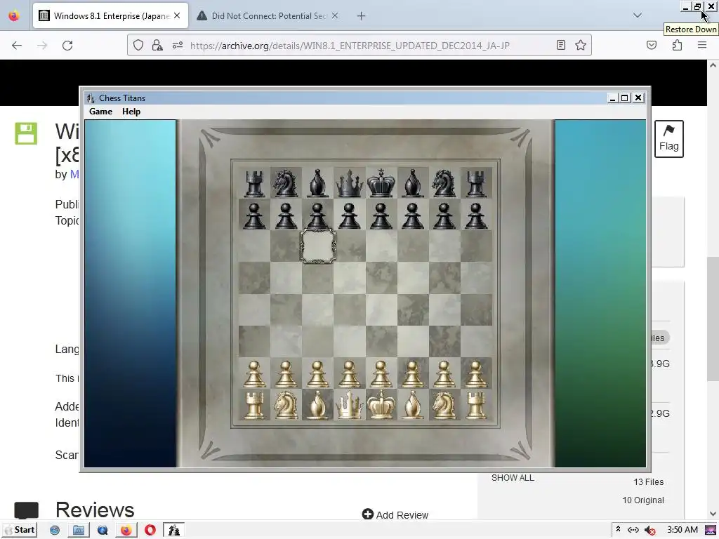Click the '13 Files' text
Image resolution: width=719 pixels, height=539 pixels.
pyautogui.click(x=648, y=481)
